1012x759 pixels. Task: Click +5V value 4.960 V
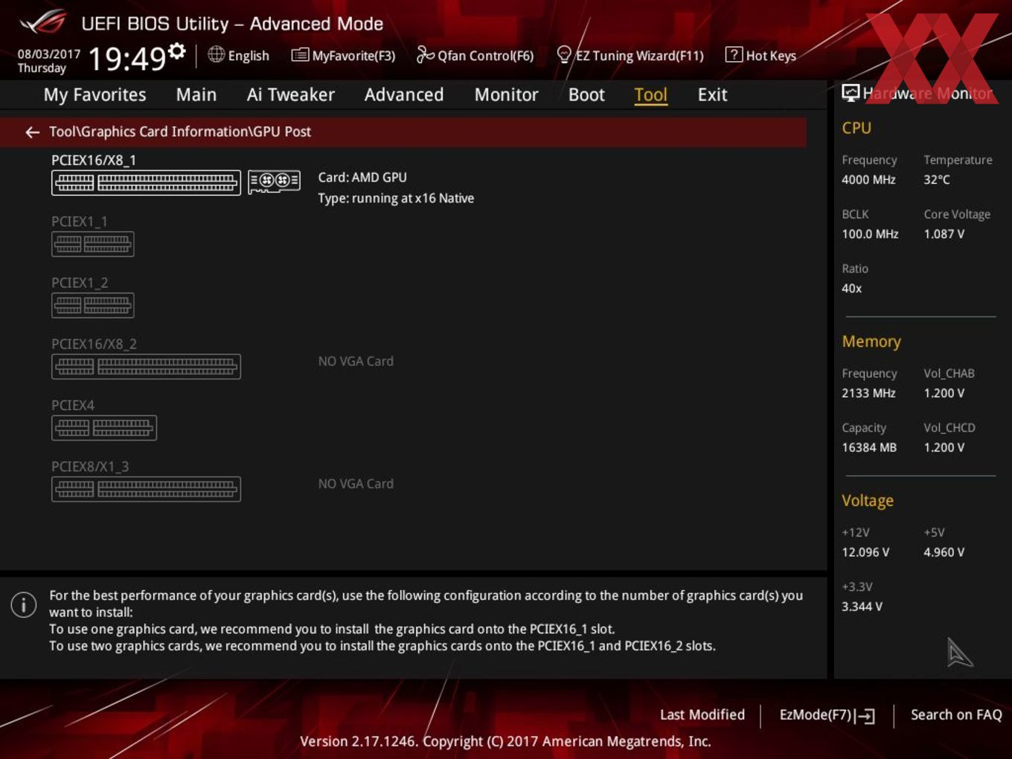coord(944,552)
